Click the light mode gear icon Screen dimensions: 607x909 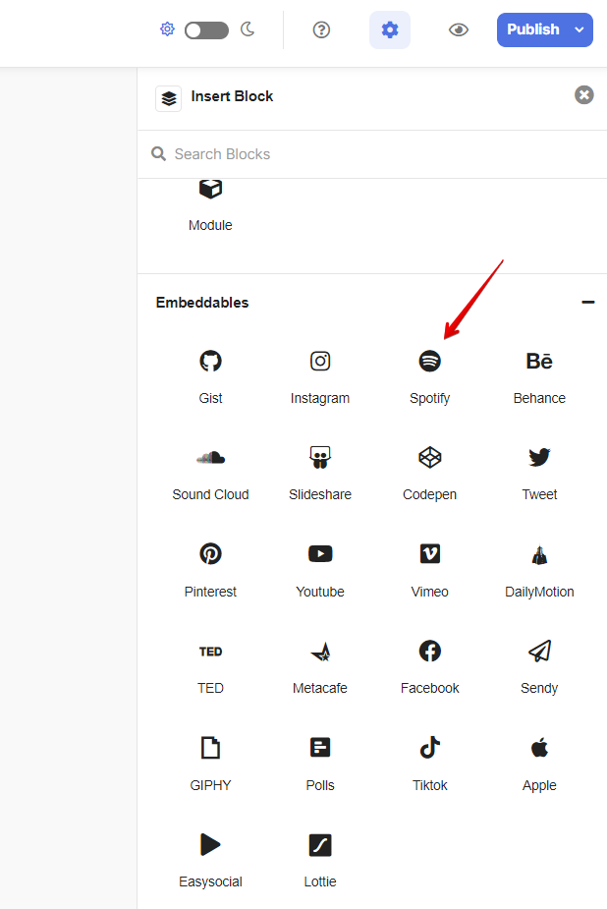coord(167,28)
